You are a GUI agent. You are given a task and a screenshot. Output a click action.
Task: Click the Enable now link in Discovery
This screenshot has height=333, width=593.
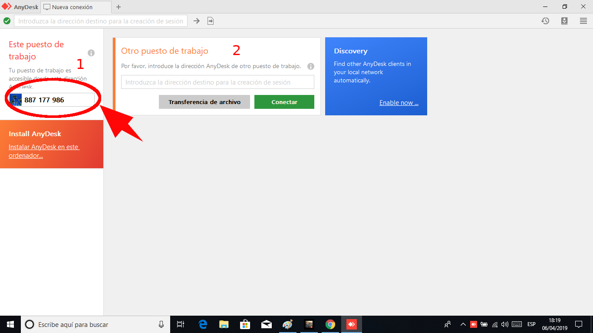tap(399, 103)
